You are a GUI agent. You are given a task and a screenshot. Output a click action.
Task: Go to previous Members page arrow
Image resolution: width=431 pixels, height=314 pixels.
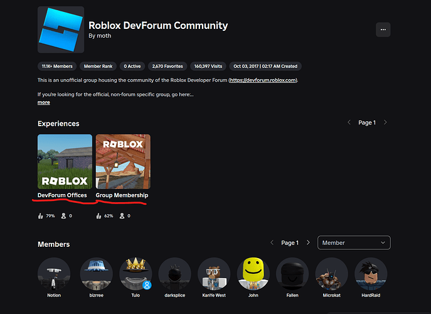pos(272,242)
